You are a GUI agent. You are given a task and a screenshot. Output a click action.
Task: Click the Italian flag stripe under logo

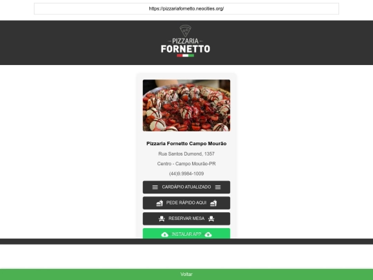pyautogui.click(x=185, y=55)
